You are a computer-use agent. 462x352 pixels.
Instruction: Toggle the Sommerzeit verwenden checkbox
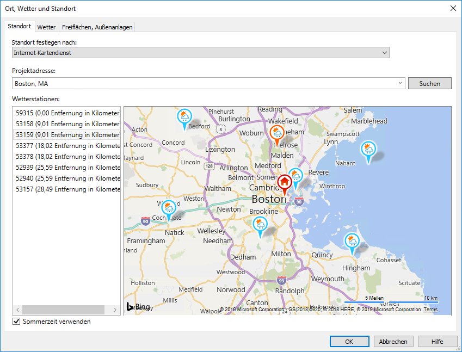click(x=16, y=322)
